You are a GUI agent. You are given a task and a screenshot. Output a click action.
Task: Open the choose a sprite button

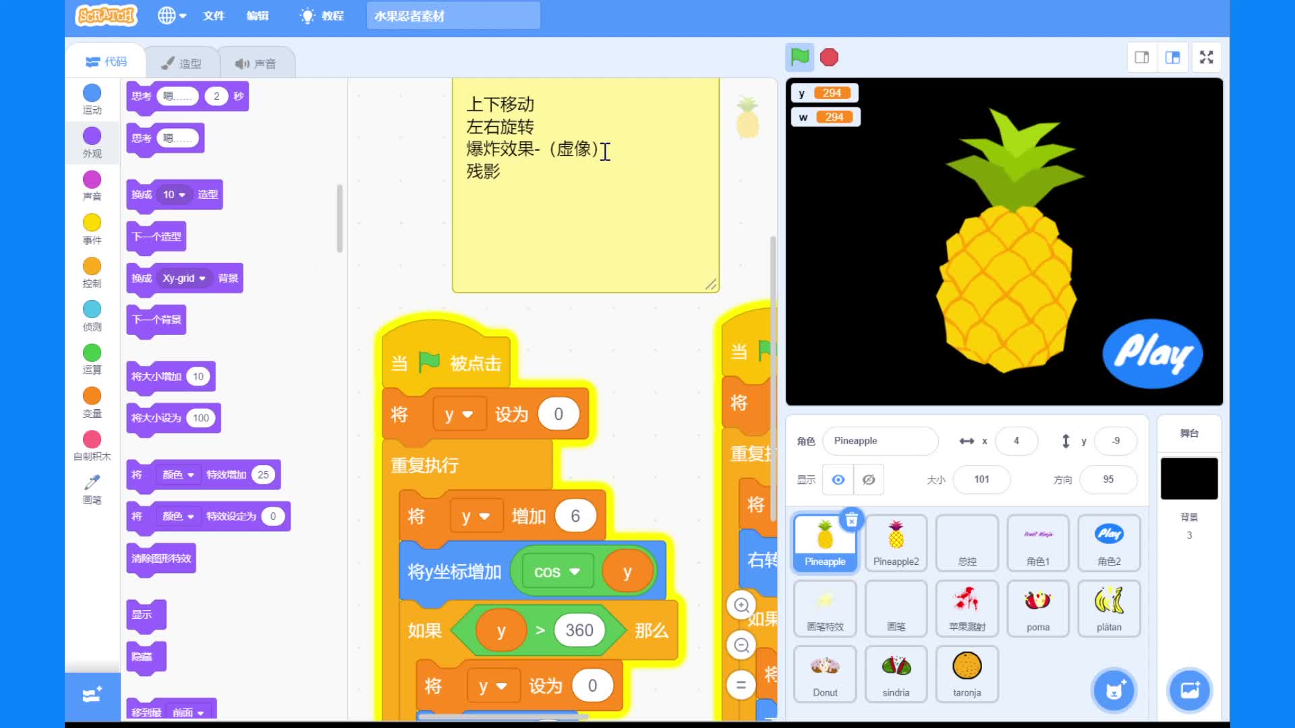tap(1114, 690)
